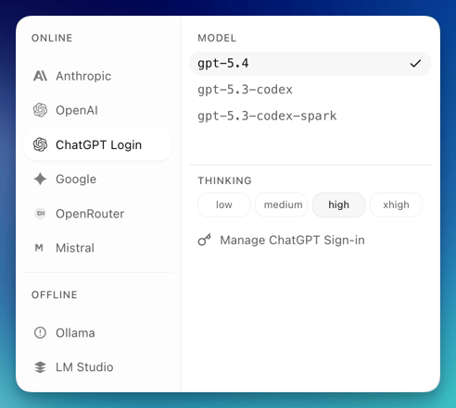Click the Ollama warning circle icon

(x=40, y=333)
